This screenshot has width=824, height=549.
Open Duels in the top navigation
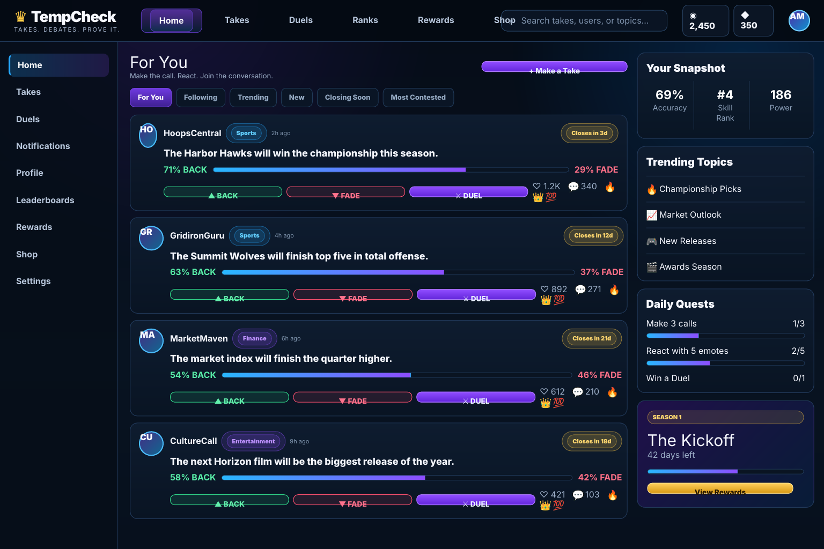[x=301, y=20]
